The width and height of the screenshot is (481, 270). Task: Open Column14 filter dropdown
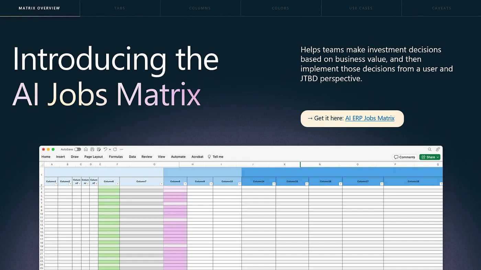click(274, 184)
